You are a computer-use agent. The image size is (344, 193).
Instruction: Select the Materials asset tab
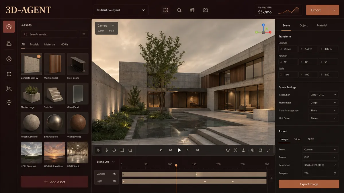tap(50, 44)
